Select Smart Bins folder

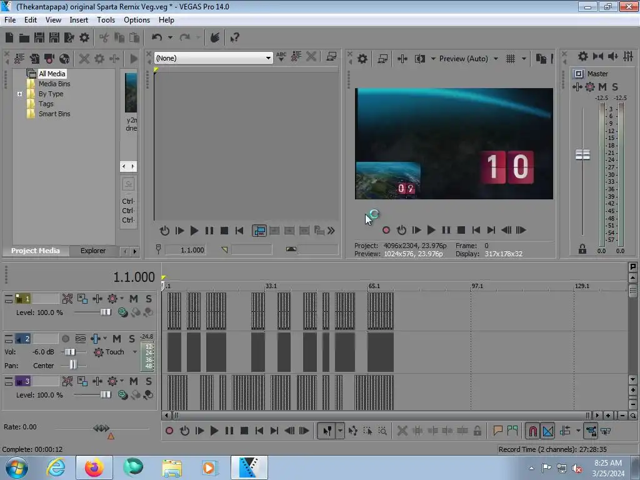(54, 114)
